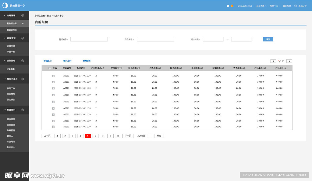The image size is (312, 181).
Task: Collapse the 基础资料 sidebar section
Action: [x=4, y=110]
